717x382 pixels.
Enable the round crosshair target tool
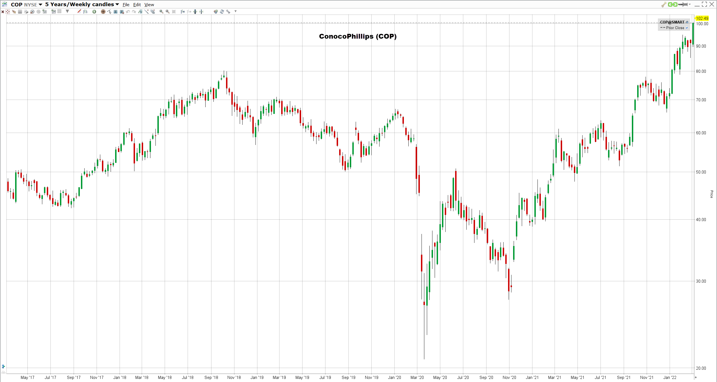[103, 12]
